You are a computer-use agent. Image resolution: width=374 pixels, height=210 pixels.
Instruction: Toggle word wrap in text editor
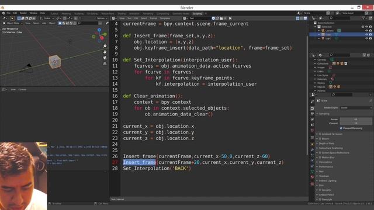coord(302,18)
